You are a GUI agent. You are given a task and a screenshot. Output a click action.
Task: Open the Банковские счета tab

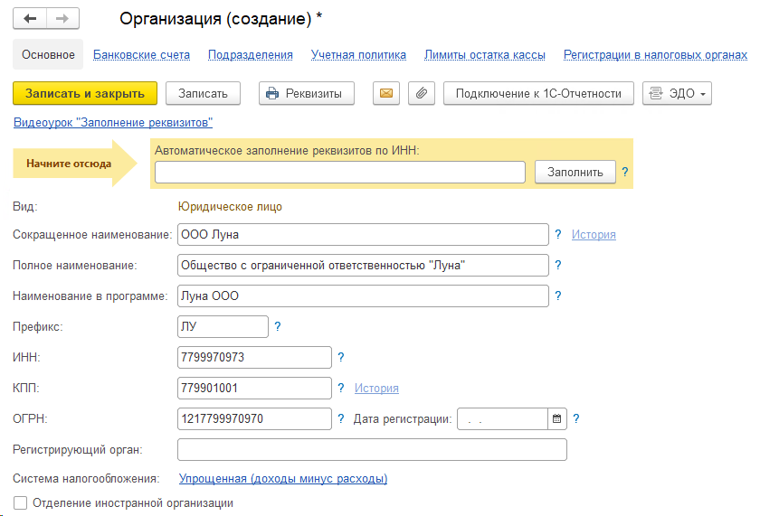pyautogui.click(x=141, y=54)
